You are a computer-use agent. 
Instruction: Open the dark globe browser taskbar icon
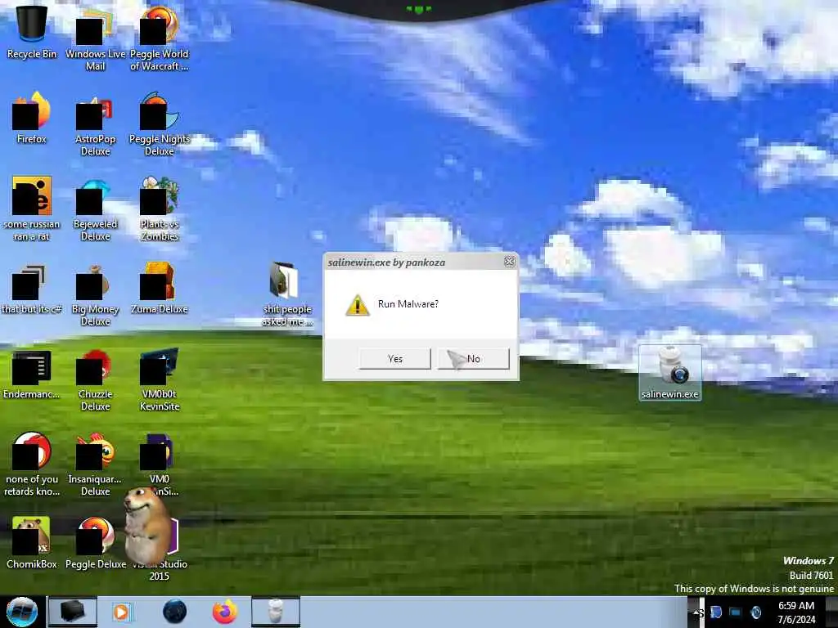175,612
